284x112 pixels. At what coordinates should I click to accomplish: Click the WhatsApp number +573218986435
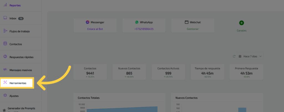click(x=144, y=29)
